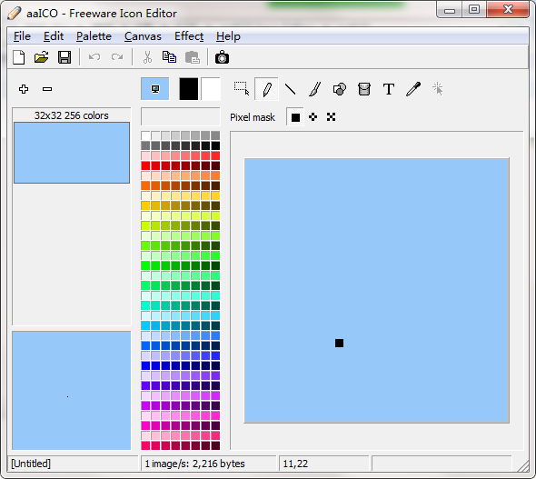
Task: Select the Eyedropper color picker tool
Action: tap(413, 89)
